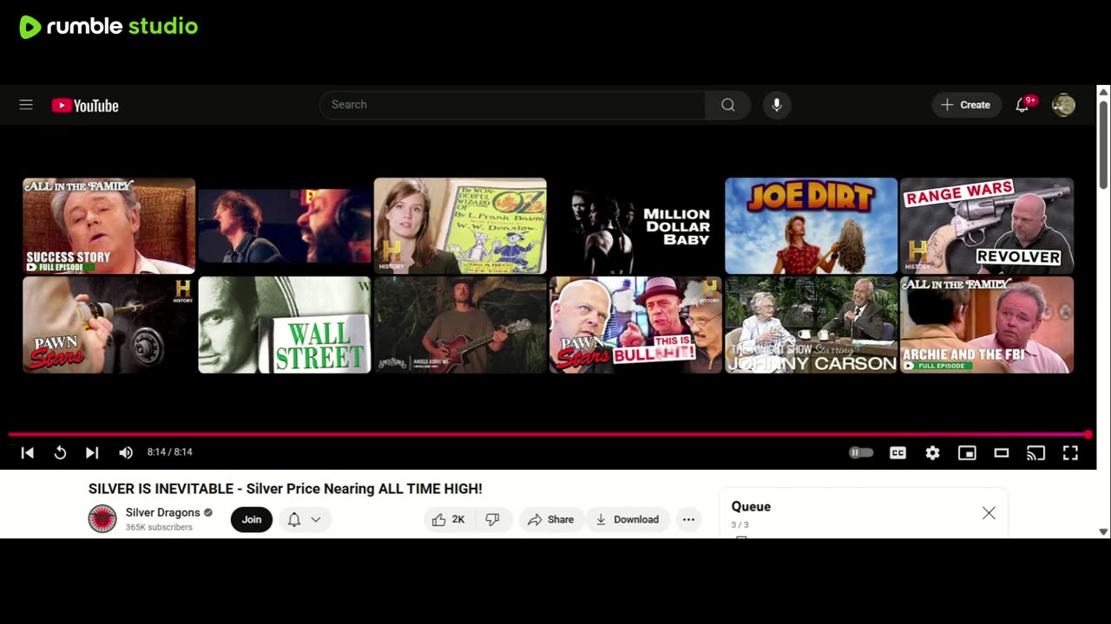Enter full screen mode
Screen dimensions: 1111x624
coord(1070,452)
